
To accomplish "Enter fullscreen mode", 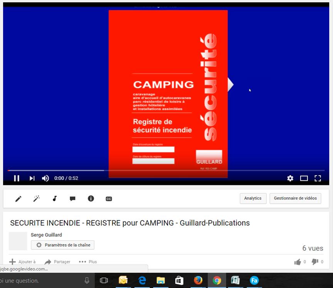I will pos(318,178).
